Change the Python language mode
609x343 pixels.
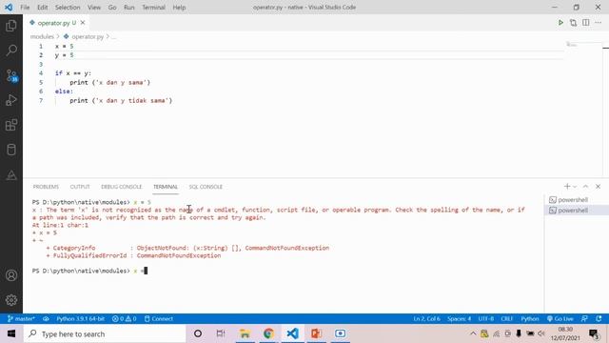click(x=530, y=319)
